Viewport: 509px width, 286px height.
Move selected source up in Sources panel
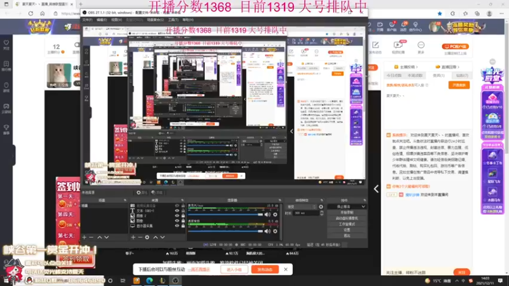155,237
